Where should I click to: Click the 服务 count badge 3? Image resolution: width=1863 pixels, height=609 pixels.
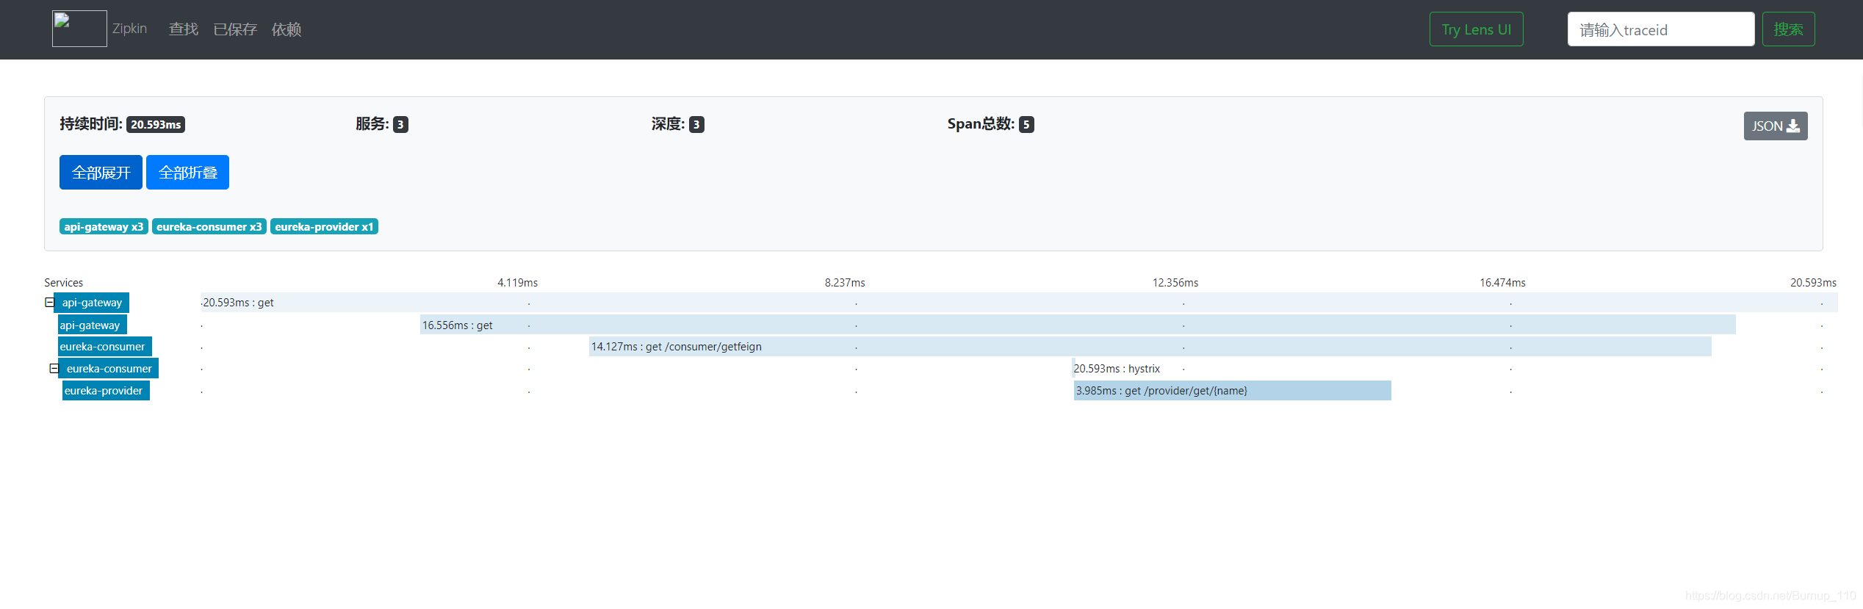400,125
